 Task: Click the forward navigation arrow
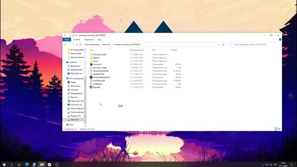(x=70, y=45)
